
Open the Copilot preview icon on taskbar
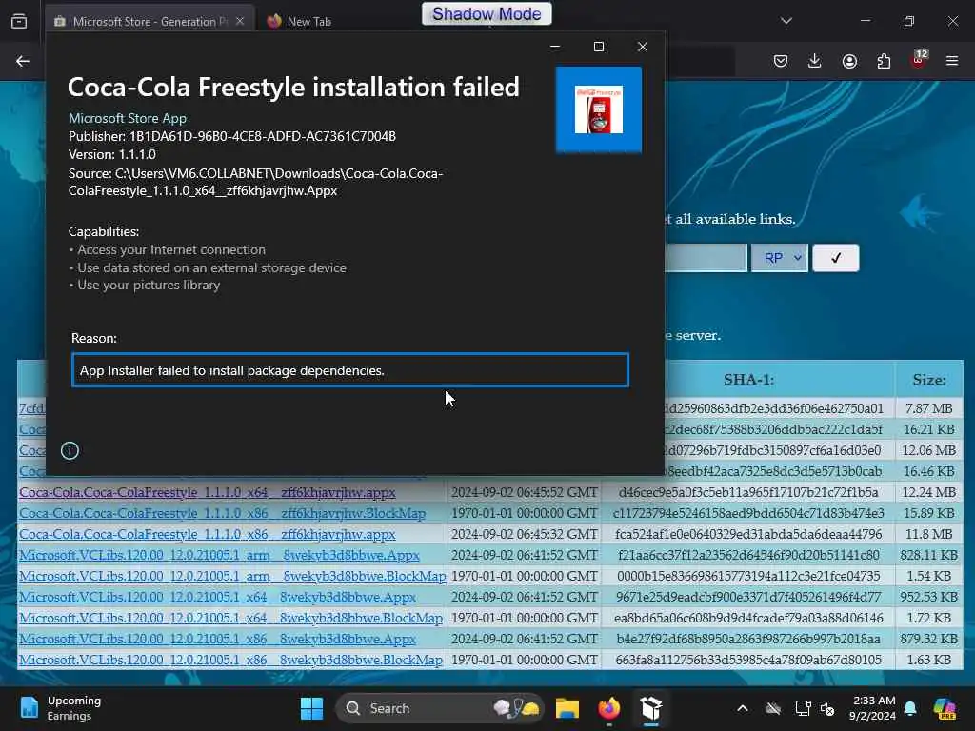click(x=944, y=708)
